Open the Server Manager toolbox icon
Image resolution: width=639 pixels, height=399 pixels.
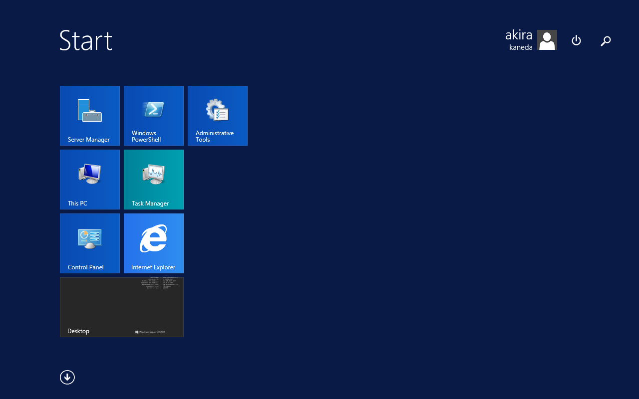(x=90, y=110)
